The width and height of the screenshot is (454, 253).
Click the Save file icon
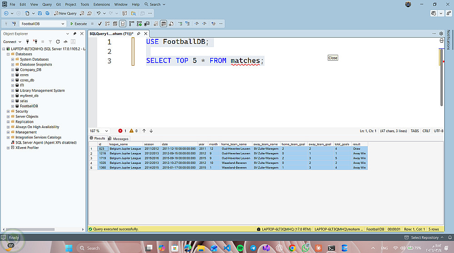coord(40,14)
